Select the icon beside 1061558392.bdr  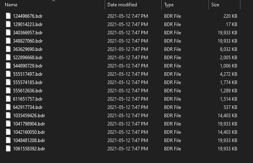8,148
